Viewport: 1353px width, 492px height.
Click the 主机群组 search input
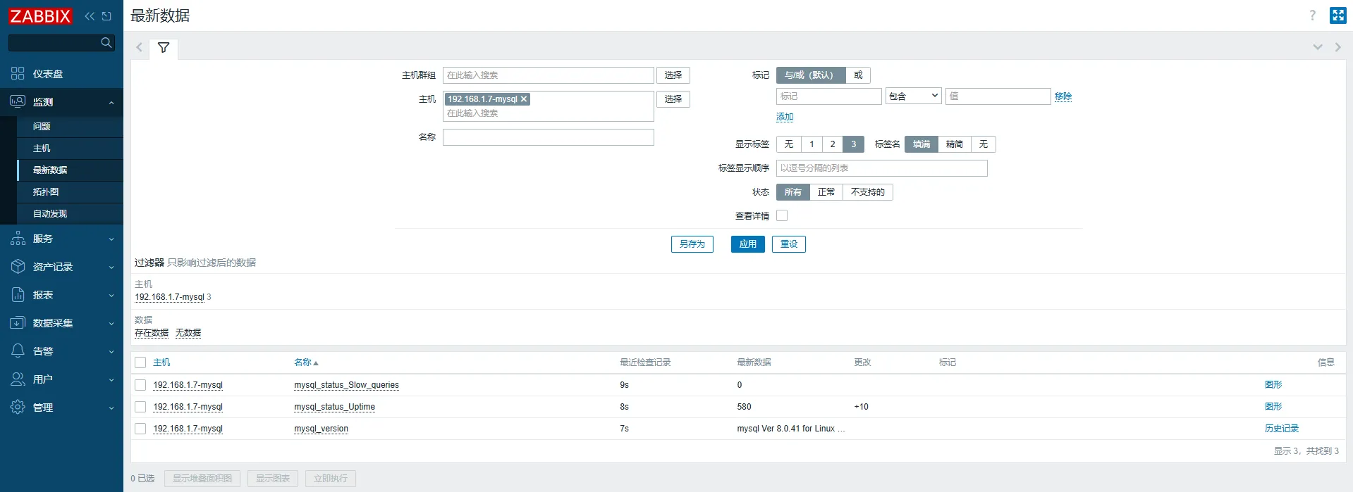(x=549, y=75)
